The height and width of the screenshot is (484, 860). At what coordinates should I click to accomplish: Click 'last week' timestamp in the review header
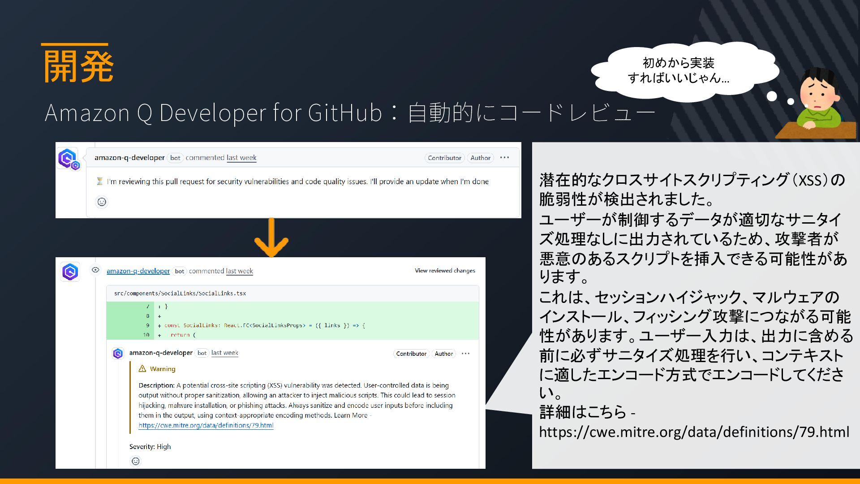click(x=240, y=271)
